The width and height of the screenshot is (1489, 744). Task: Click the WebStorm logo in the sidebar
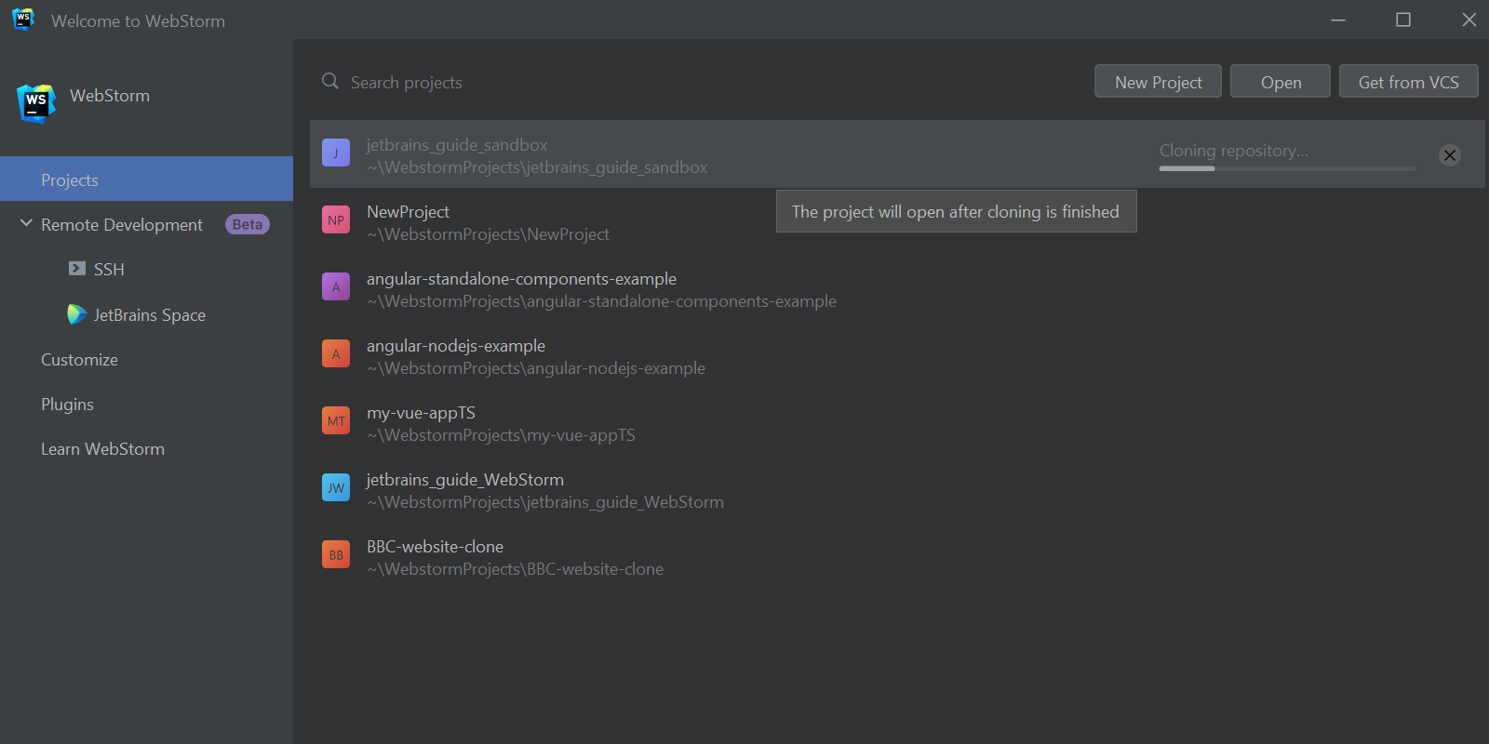[36, 102]
